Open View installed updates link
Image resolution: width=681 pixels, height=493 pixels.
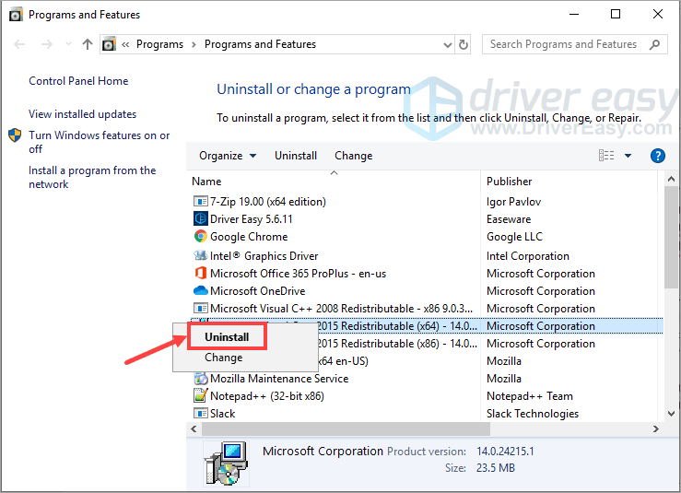point(82,114)
